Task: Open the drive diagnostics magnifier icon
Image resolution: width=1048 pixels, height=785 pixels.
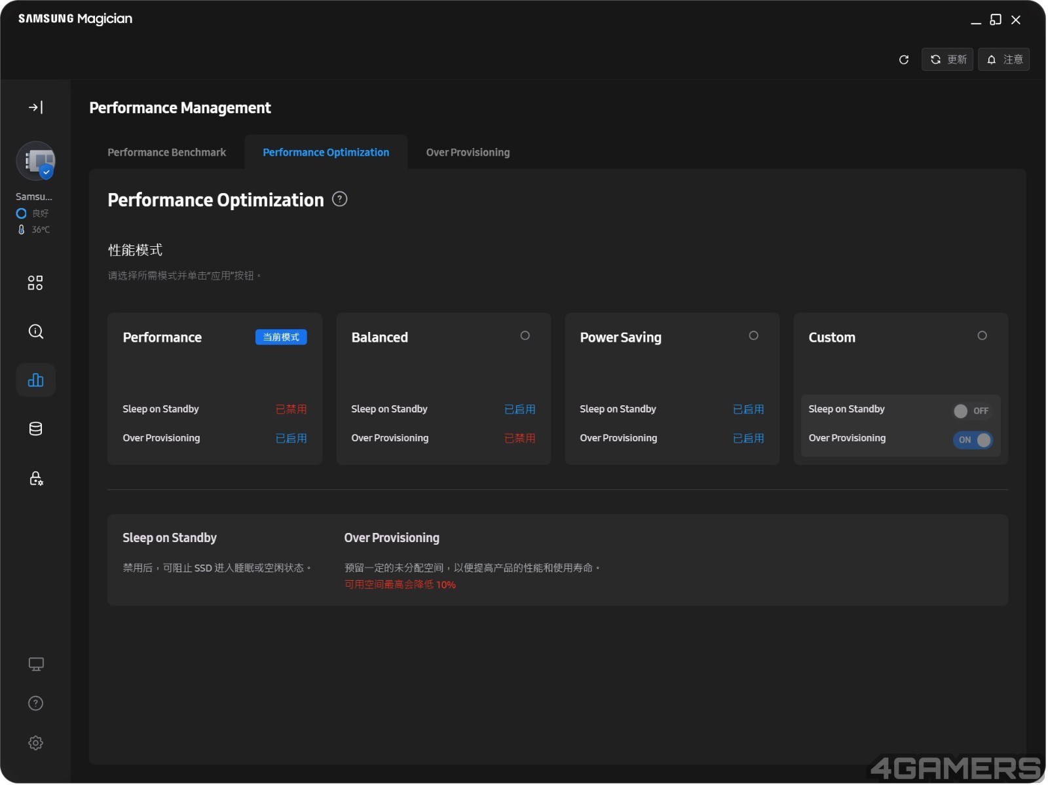Action: click(x=35, y=332)
